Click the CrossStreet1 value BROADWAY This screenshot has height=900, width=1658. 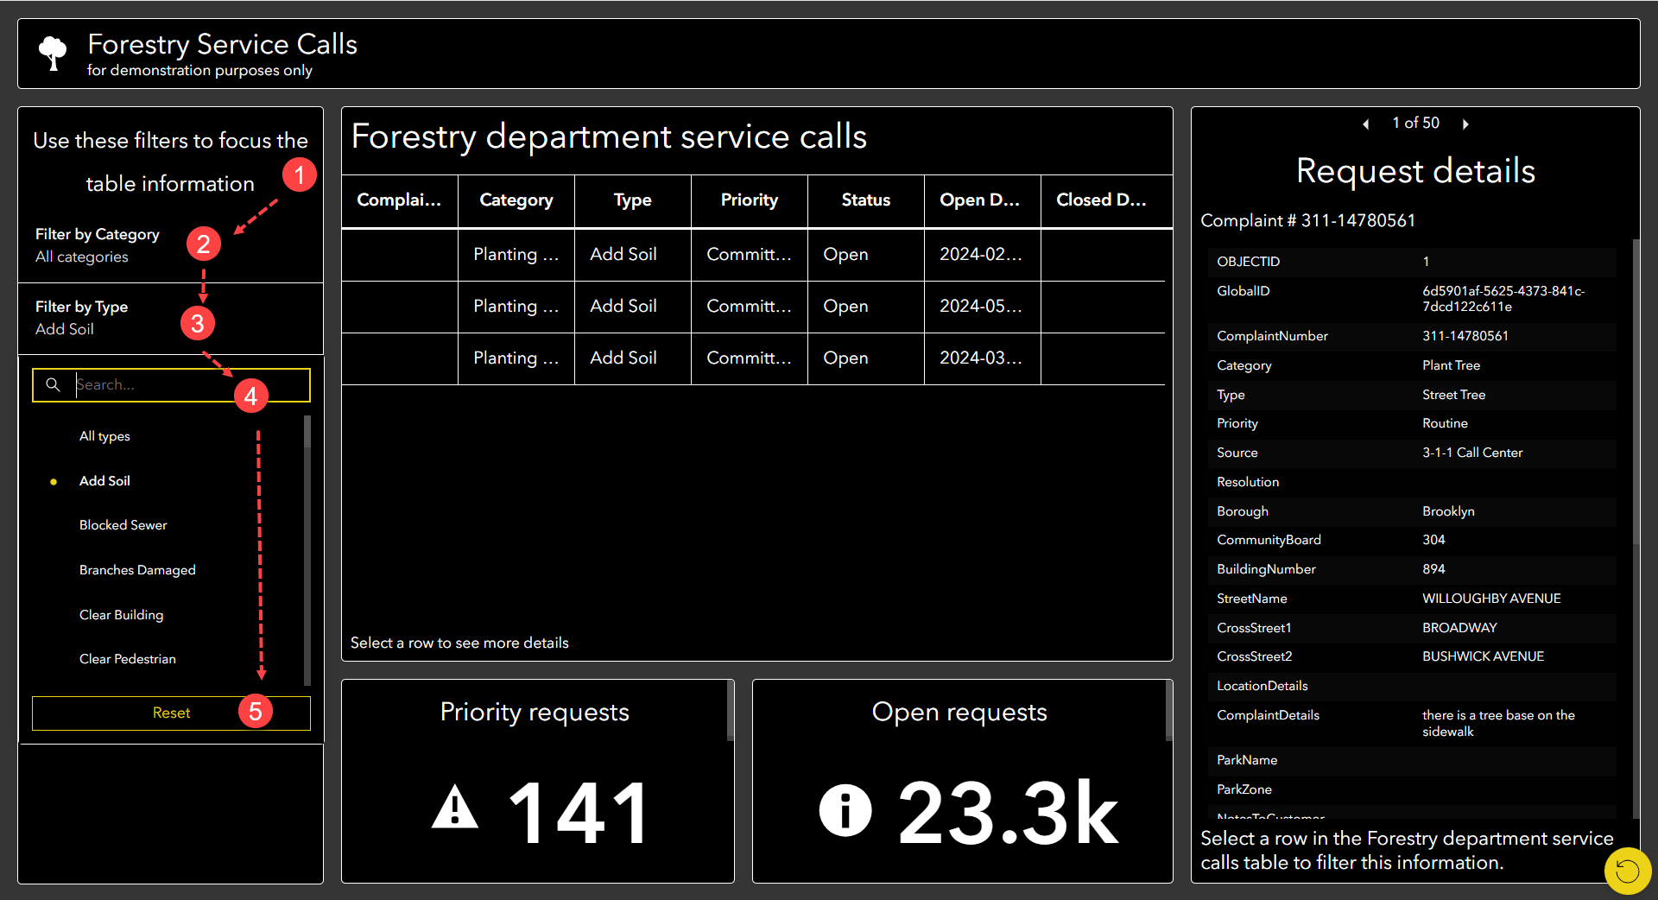[x=1459, y=628]
